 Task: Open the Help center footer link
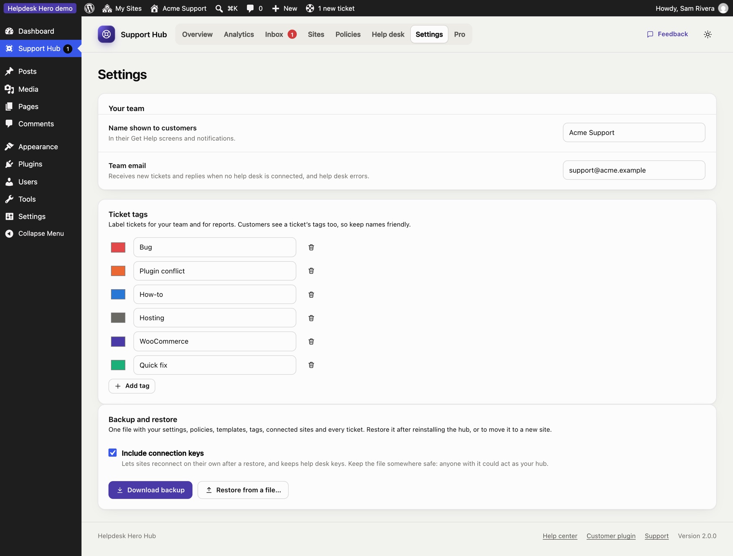pyautogui.click(x=560, y=536)
